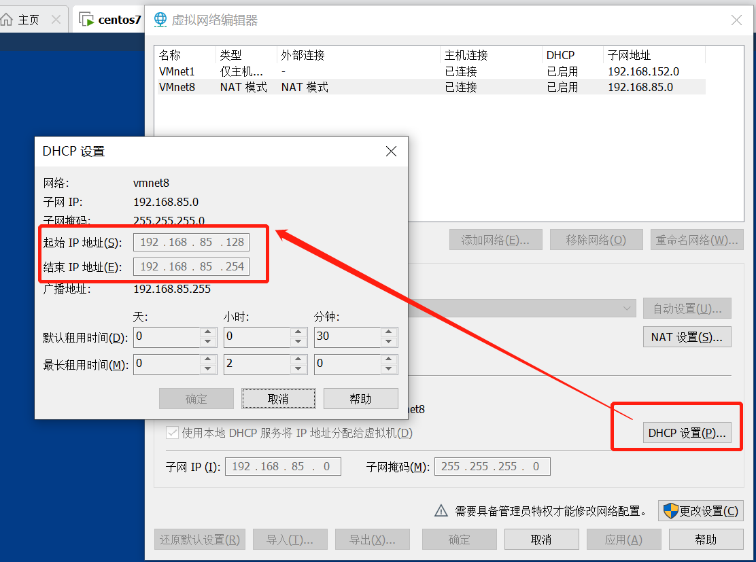Open the bridged adapter dropdown arrow
This screenshot has width=756, height=562.
[627, 308]
